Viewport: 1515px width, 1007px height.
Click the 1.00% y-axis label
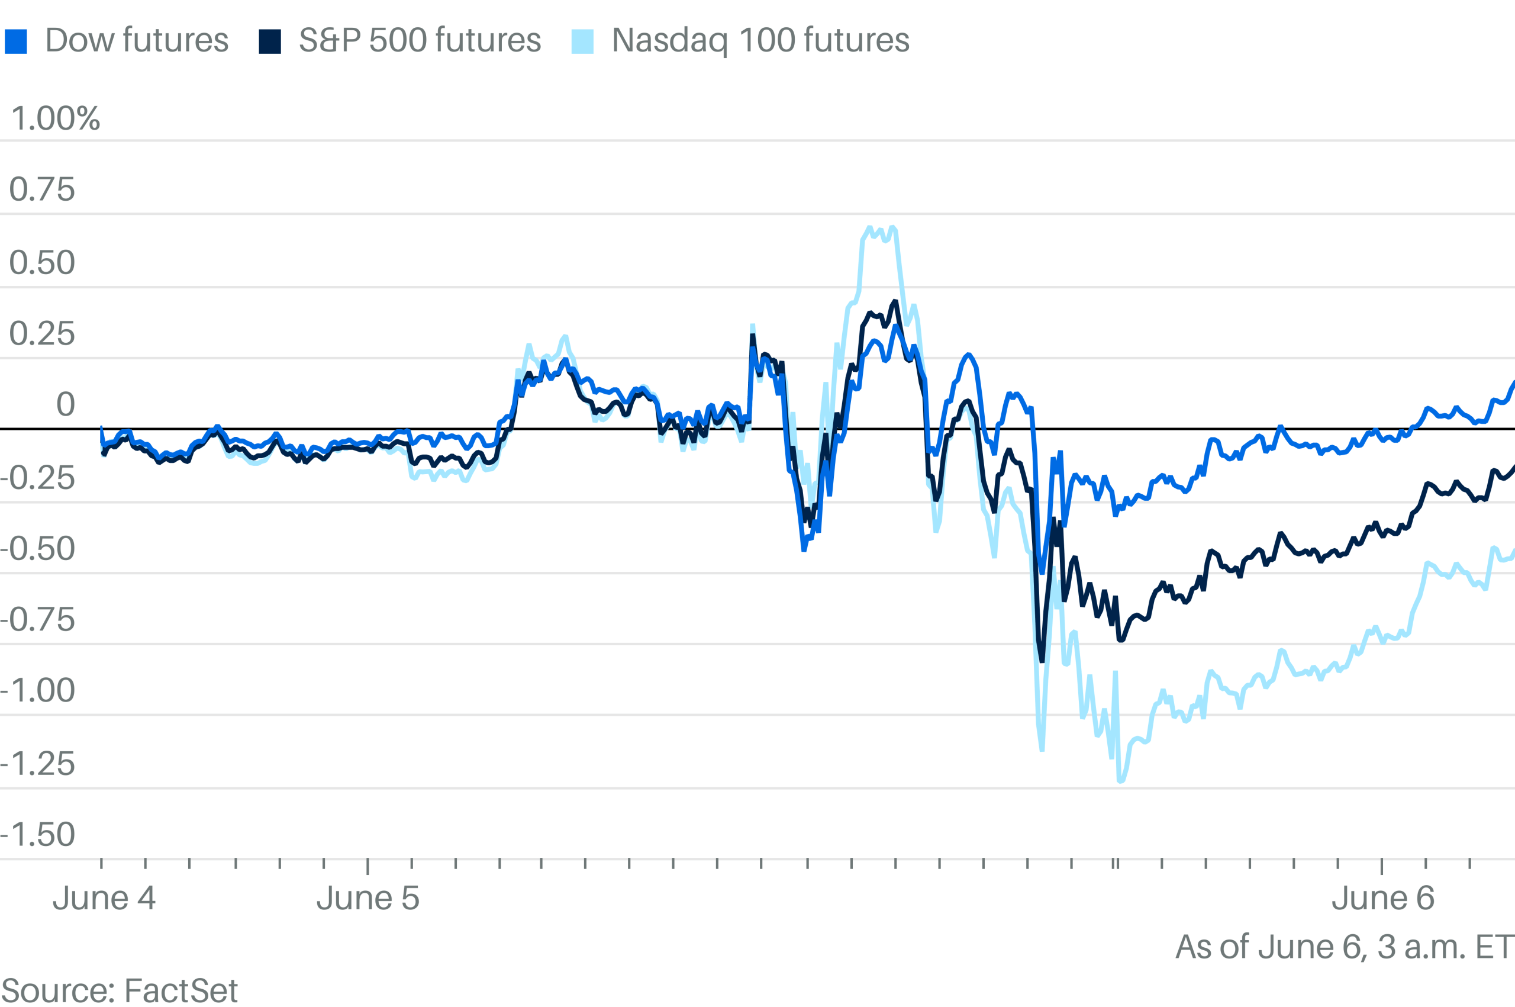click(56, 119)
